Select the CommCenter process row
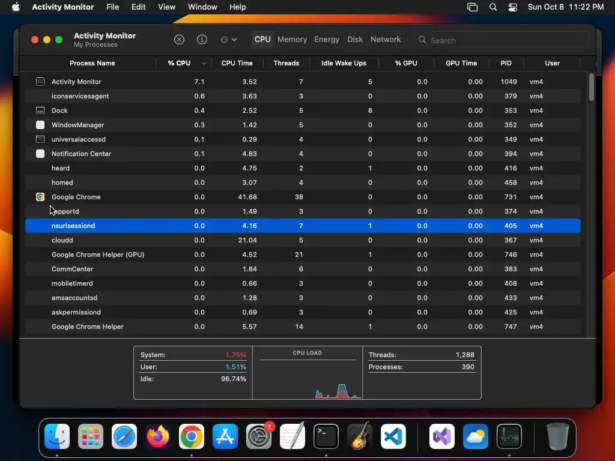The image size is (615, 461). (x=303, y=269)
